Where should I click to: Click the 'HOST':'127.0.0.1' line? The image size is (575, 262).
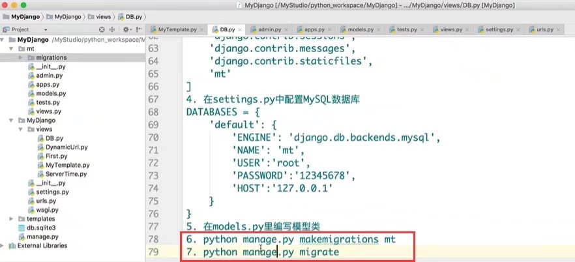click(x=282, y=188)
